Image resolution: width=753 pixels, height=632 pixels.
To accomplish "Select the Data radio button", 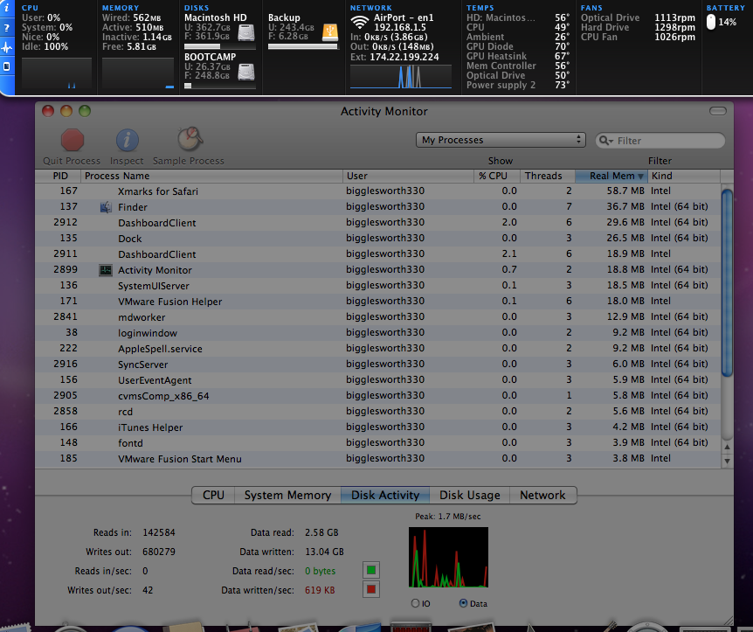I will pyautogui.click(x=464, y=603).
